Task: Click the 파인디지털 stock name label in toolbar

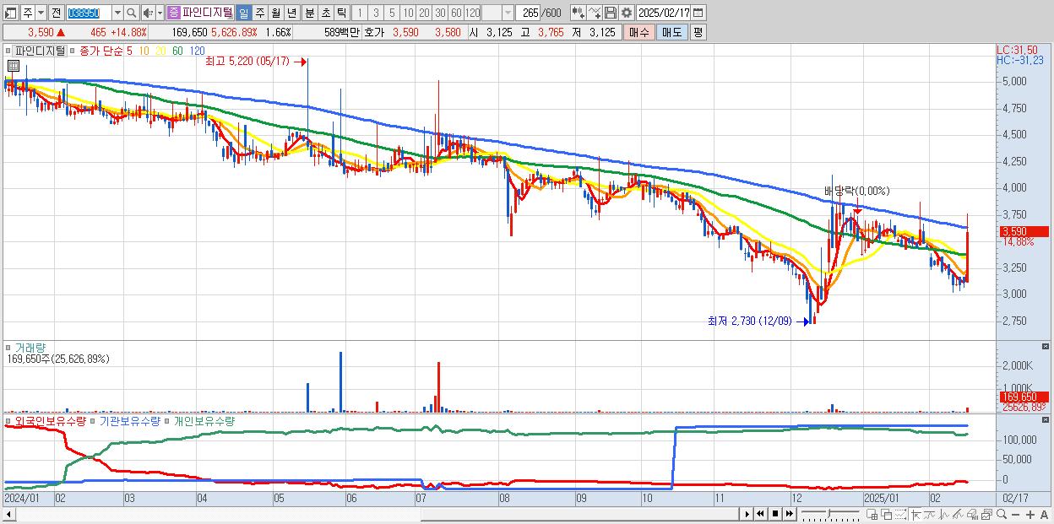Action: point(208,13)
